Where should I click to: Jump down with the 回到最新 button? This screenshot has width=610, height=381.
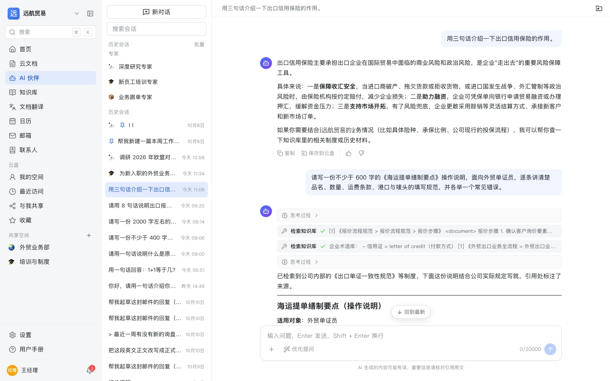pyautogui.click(x=411, y=312)
